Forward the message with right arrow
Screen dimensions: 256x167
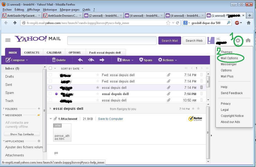coord(102,60)
